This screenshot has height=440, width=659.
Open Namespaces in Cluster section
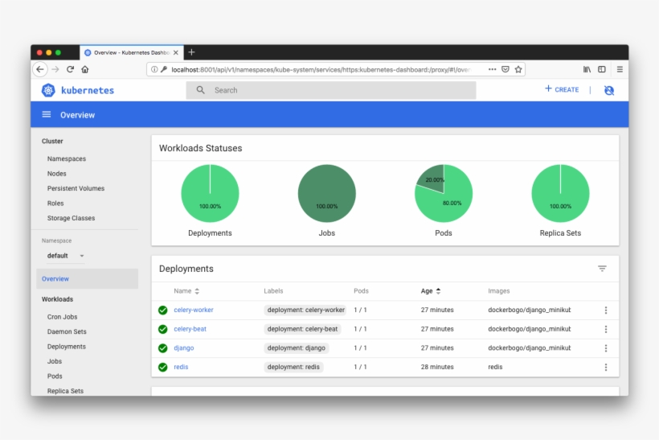(67, 158)
